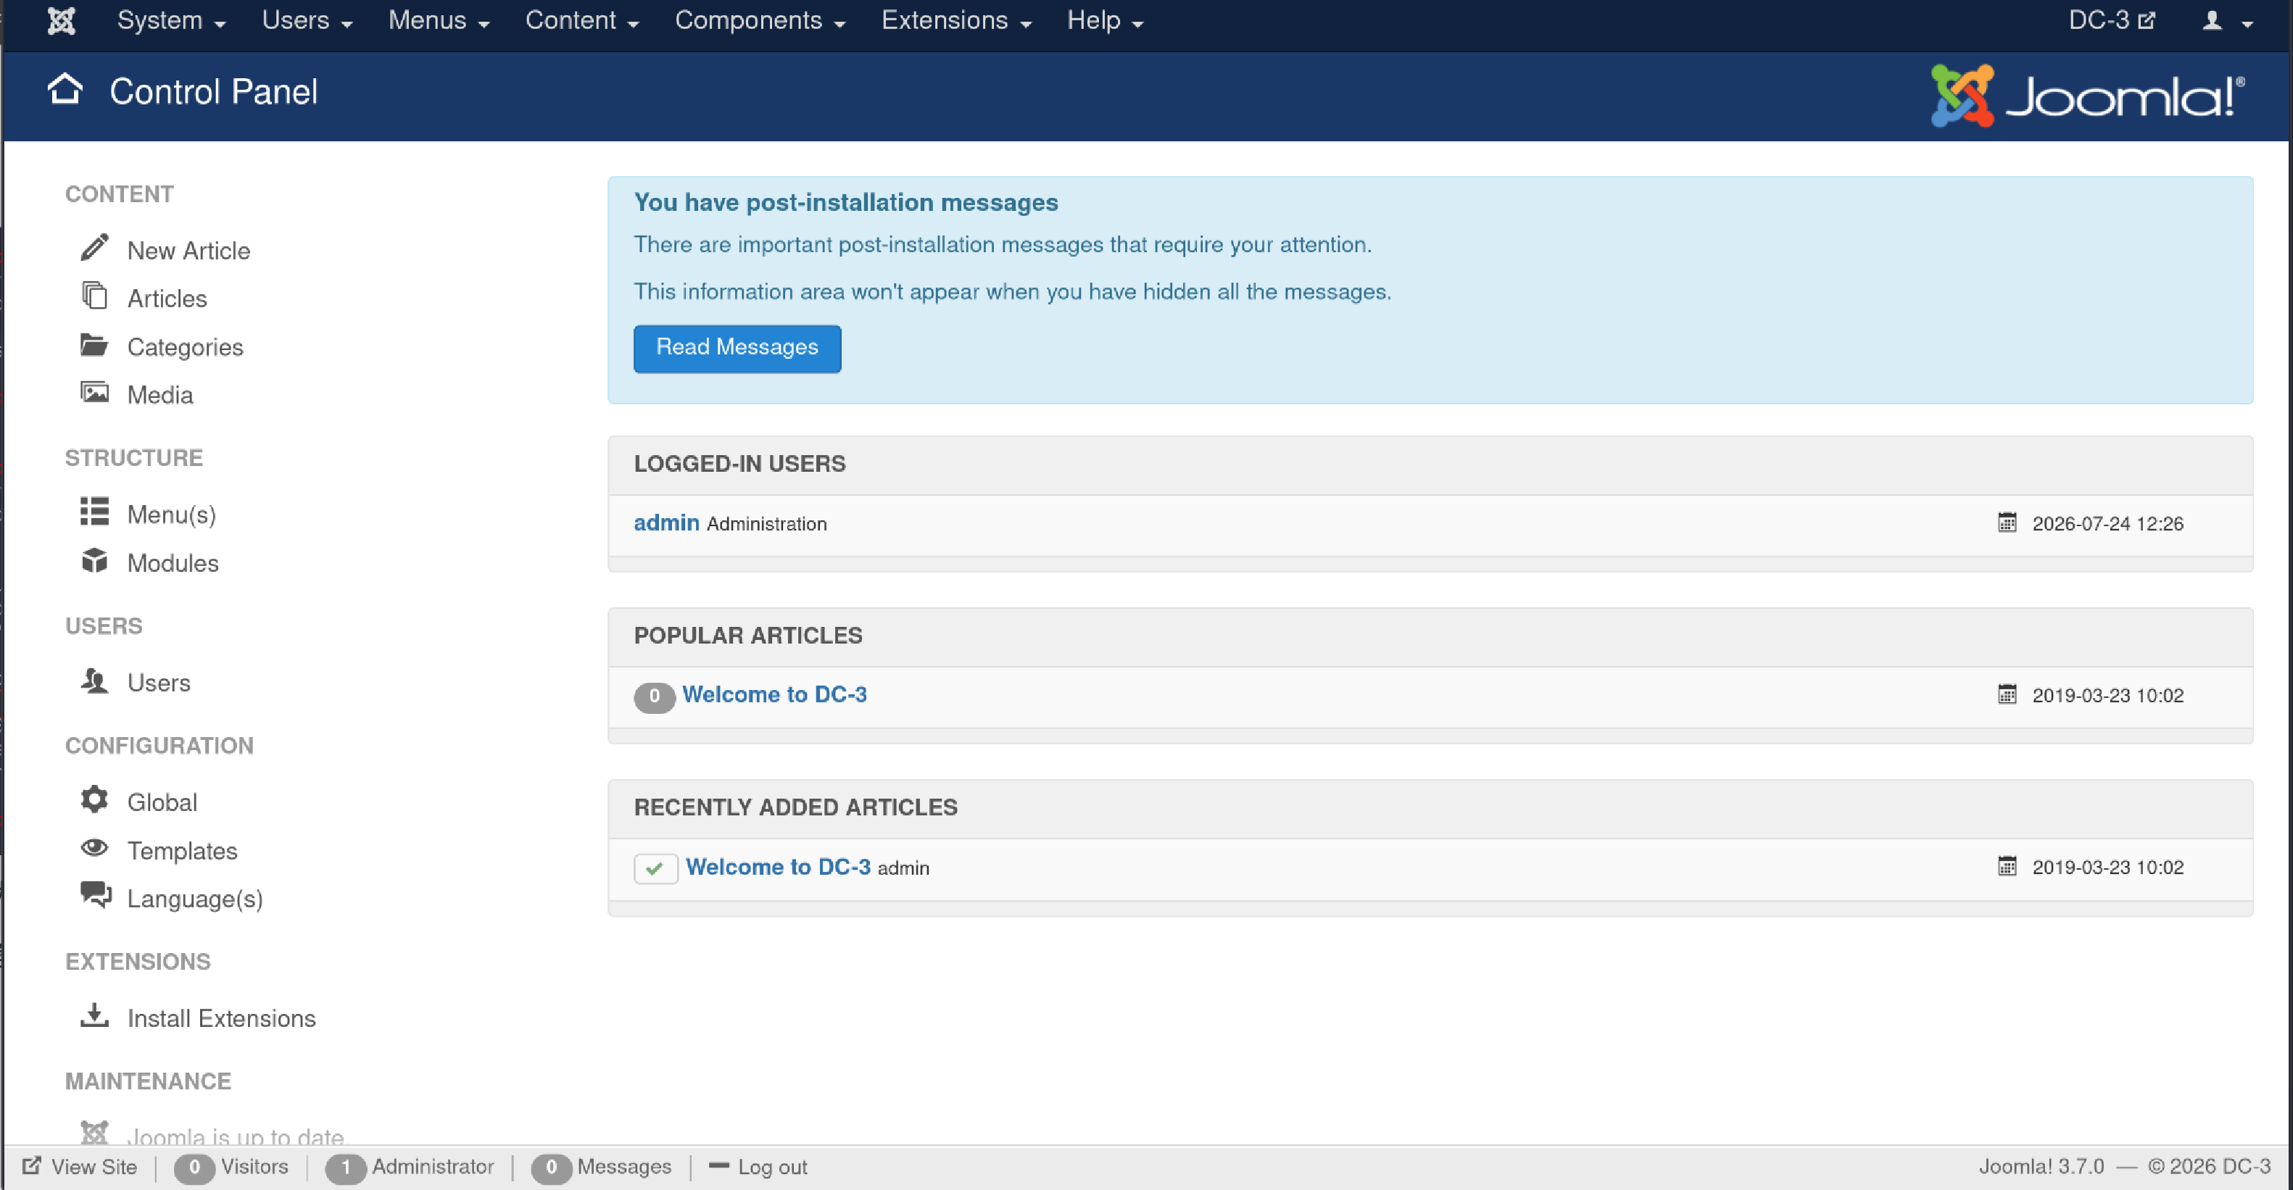The height and width of the screenshot is (1190, 2293).
Task: Open Global configuration link
Action: (162, 802)
